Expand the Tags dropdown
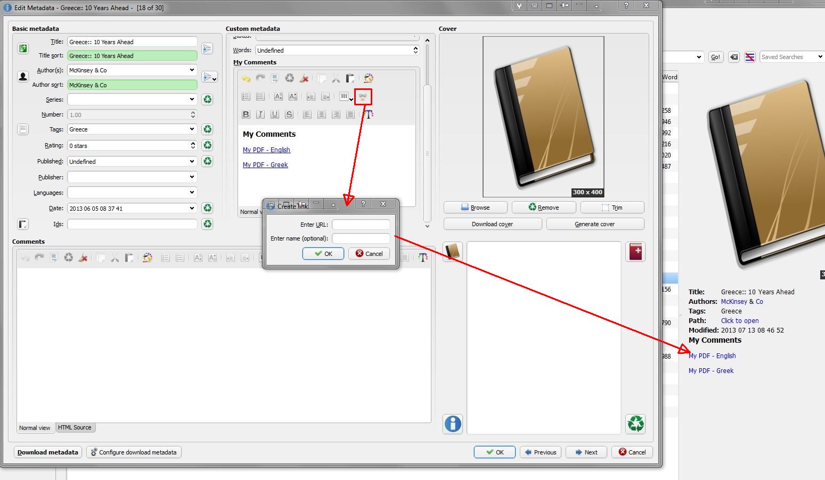This screenshot has width=825, height=480. coord(192,129)
